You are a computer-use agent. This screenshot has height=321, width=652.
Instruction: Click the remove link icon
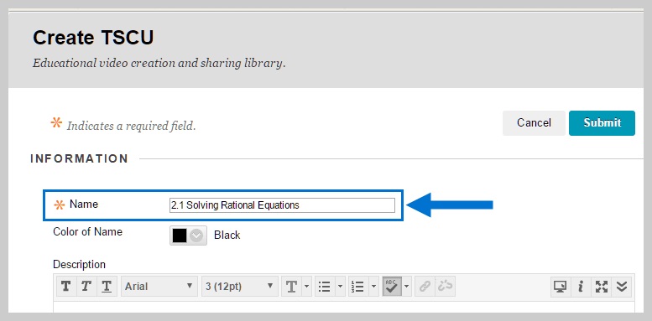click(445, 287)
